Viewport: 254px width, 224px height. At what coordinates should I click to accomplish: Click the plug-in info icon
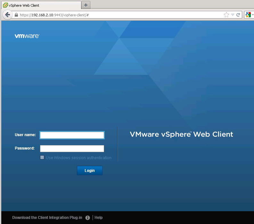click(87, 218)
